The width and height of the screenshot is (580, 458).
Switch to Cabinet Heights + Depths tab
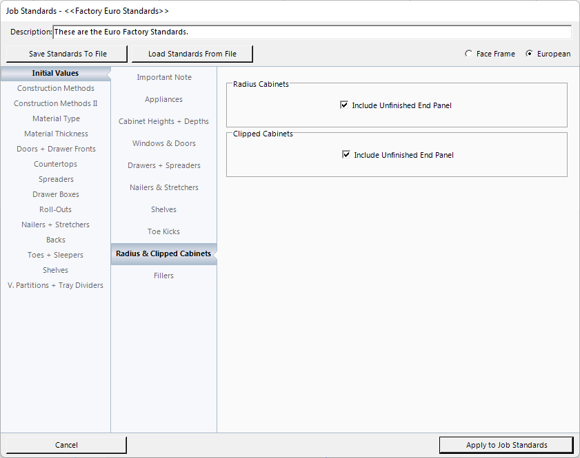coord(164,121)
